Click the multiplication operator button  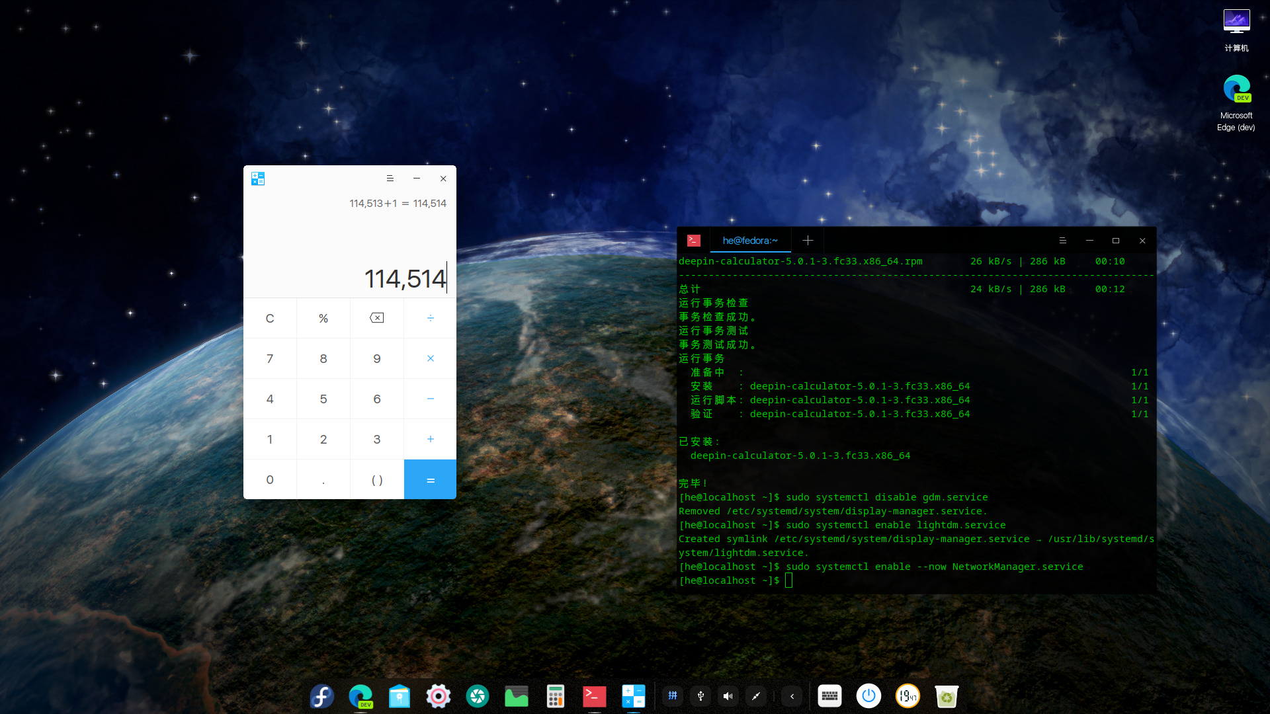(430, 358)
